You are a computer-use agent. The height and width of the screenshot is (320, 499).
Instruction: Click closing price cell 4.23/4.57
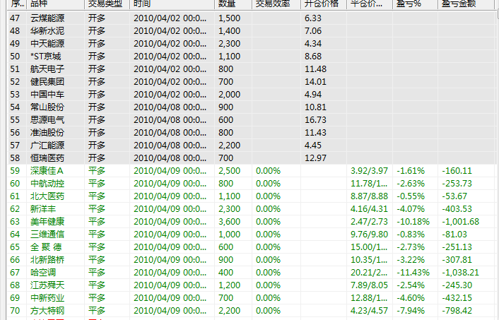click(370, 311)
